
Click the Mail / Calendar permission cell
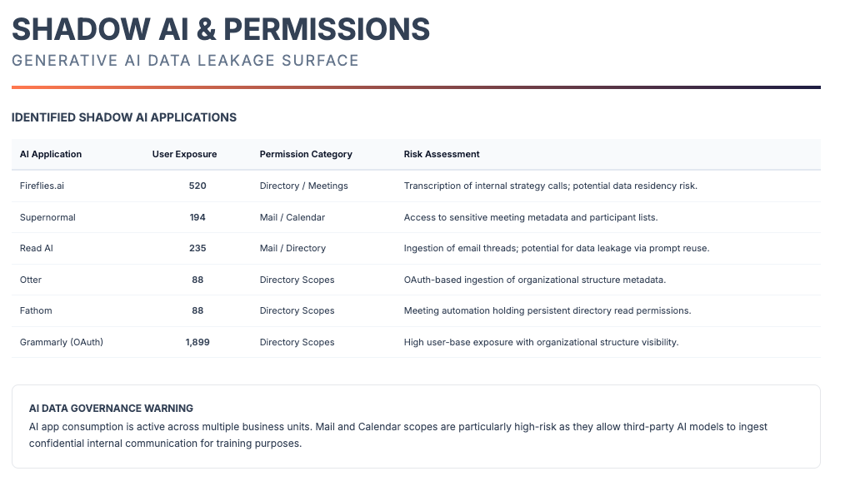292,217
